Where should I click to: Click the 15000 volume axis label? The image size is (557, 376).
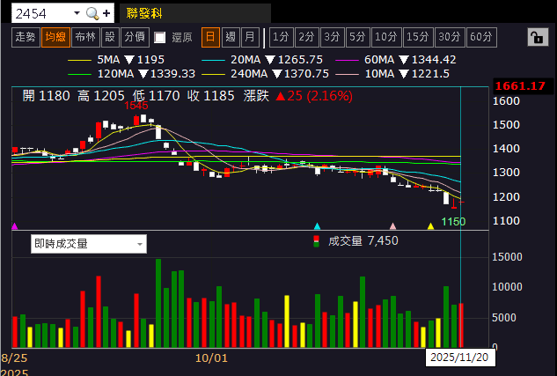click(x=507, y=257)
